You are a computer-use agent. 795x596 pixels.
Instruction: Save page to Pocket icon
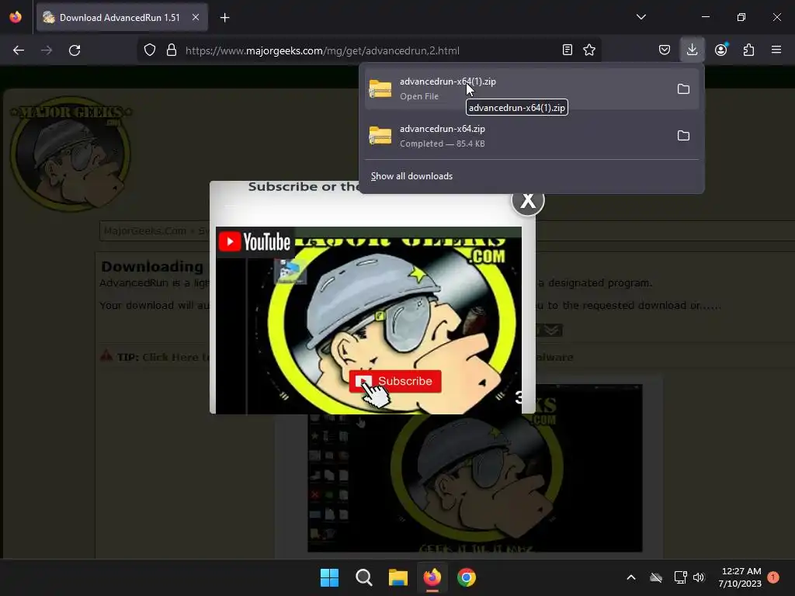click(x=665, y=50)
